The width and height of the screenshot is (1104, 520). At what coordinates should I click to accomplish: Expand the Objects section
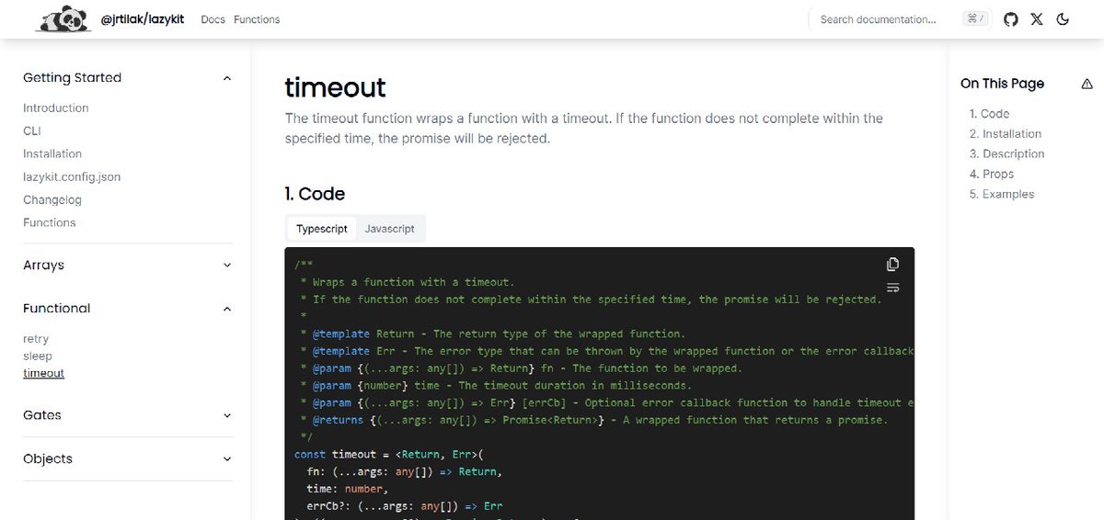tap(127, 458)
